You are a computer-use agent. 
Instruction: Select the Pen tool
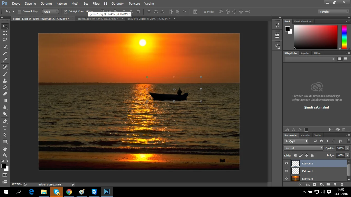click(5, 121)
